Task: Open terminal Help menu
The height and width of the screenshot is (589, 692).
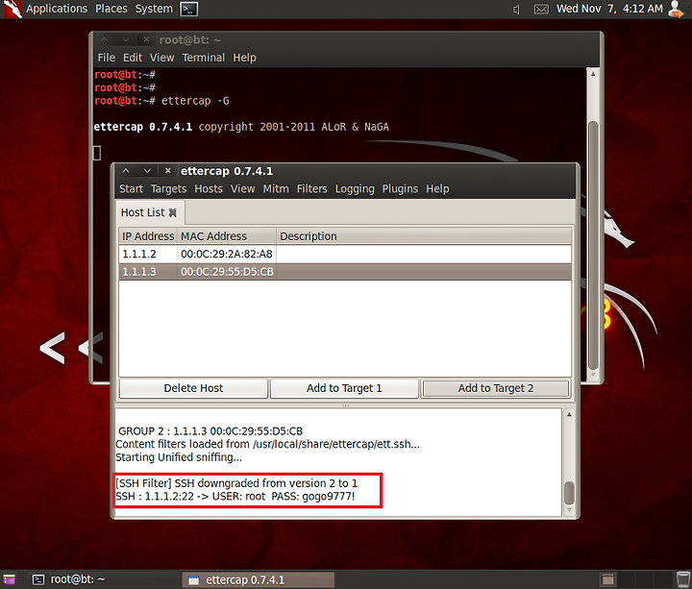Action: coord(244,58)
